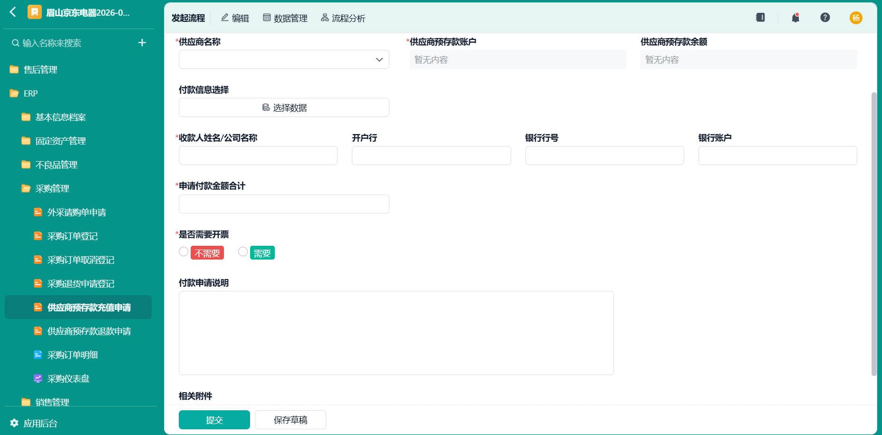Expand the 基本信息档案 folder
This screenshot has width=882, height=435.
point(60,117)
